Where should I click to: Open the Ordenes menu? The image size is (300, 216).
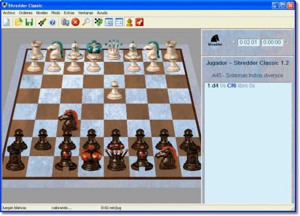click(x=26, y=13)
